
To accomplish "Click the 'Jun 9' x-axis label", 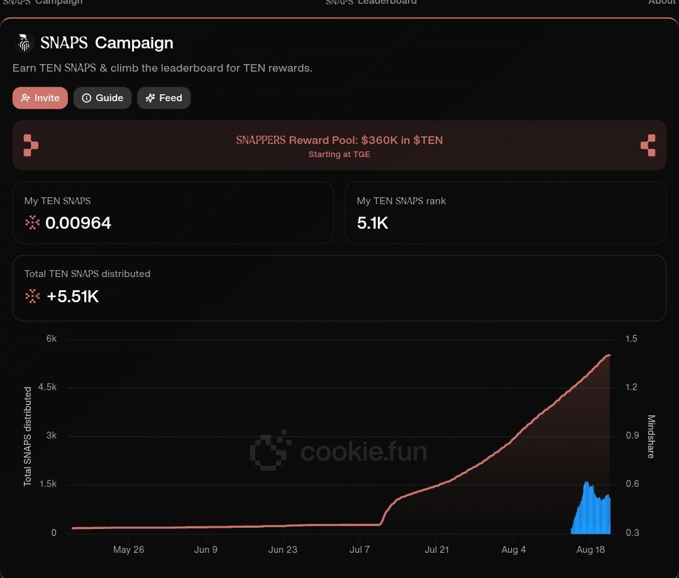I will (x=205, y=550).
